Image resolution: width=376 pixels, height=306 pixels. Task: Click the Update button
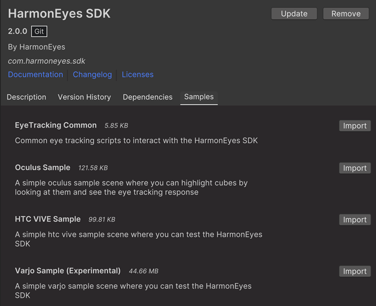point(294,14)
